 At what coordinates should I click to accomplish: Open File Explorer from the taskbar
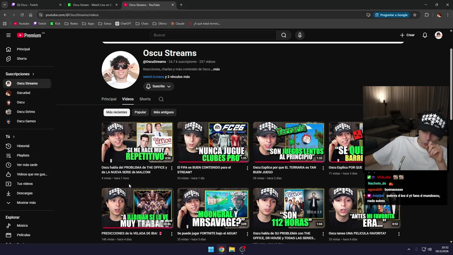(232, 249)
